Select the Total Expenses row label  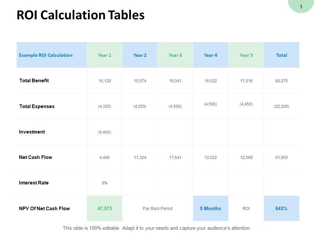pos(37,106)
